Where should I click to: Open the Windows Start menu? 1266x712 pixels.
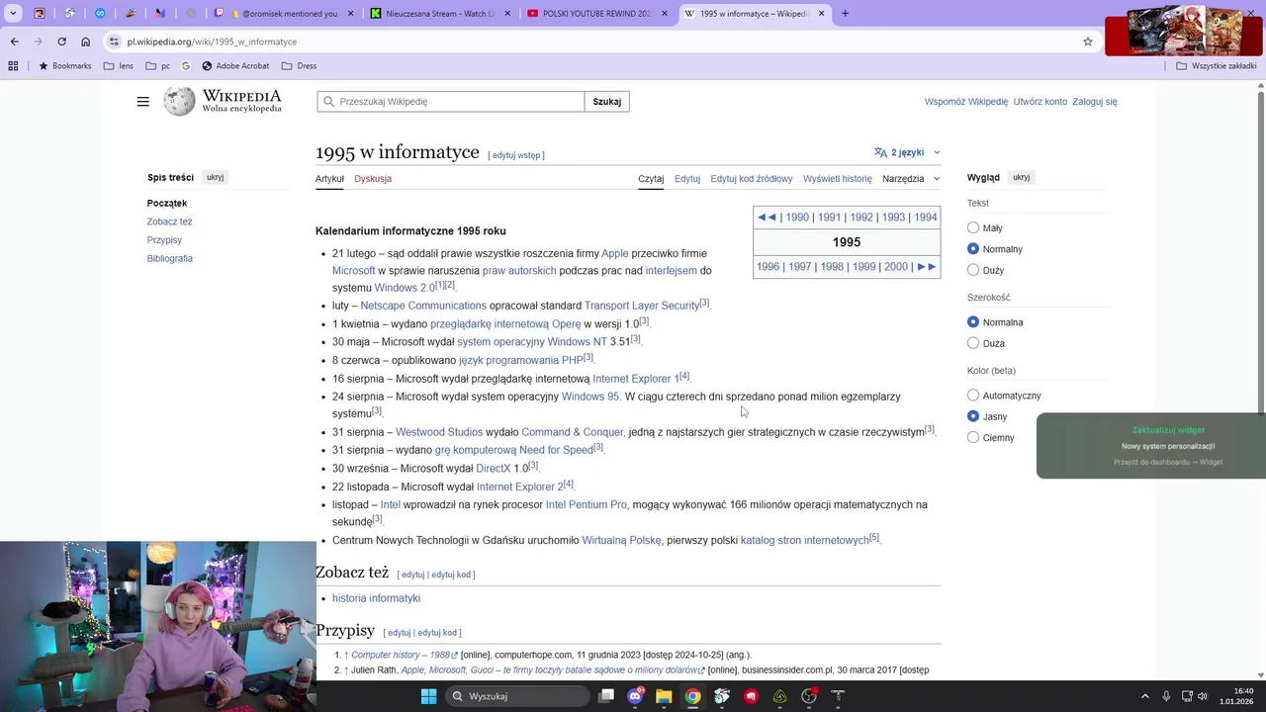click(x=428, y=696)
